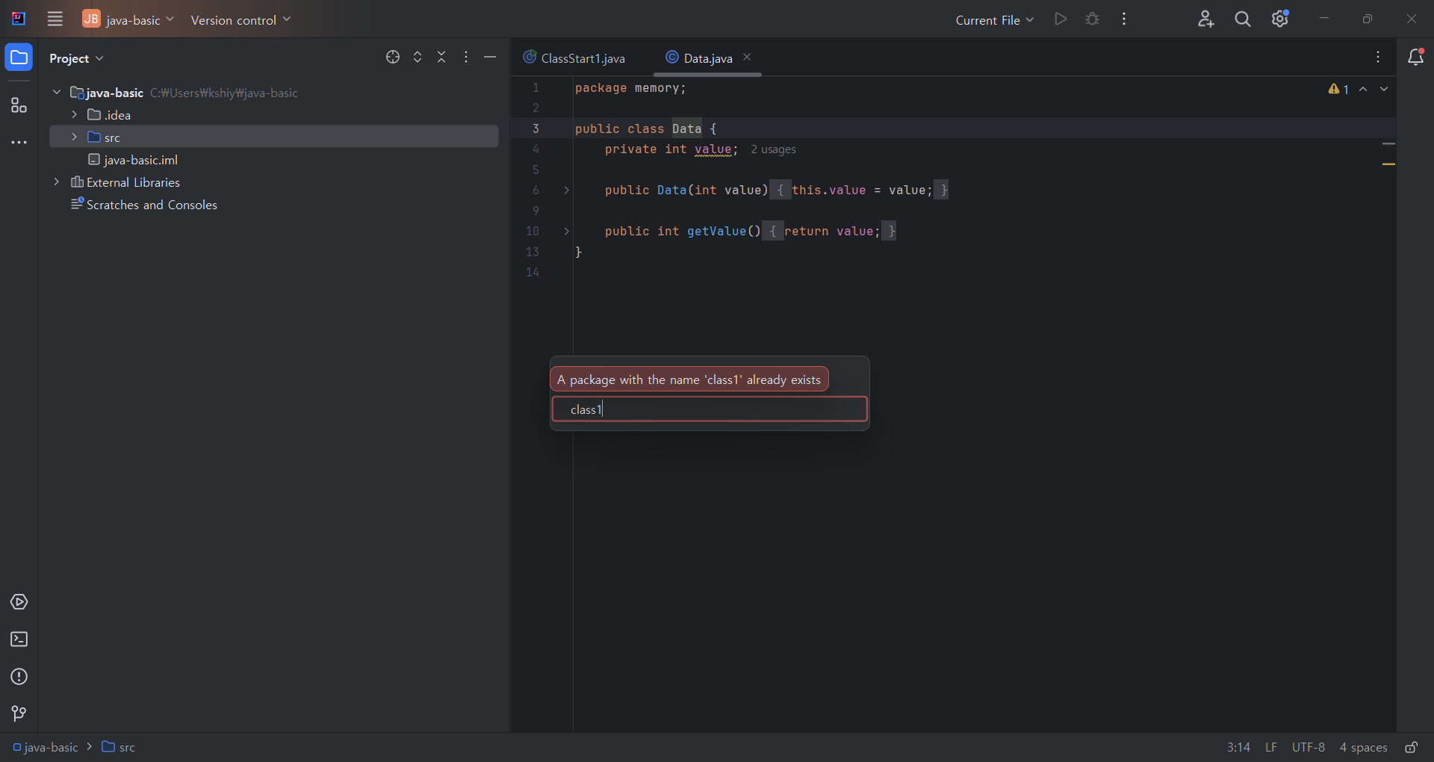Open the Project view selector dropdown
This screenshot has height=762, width=1434.
76,58
